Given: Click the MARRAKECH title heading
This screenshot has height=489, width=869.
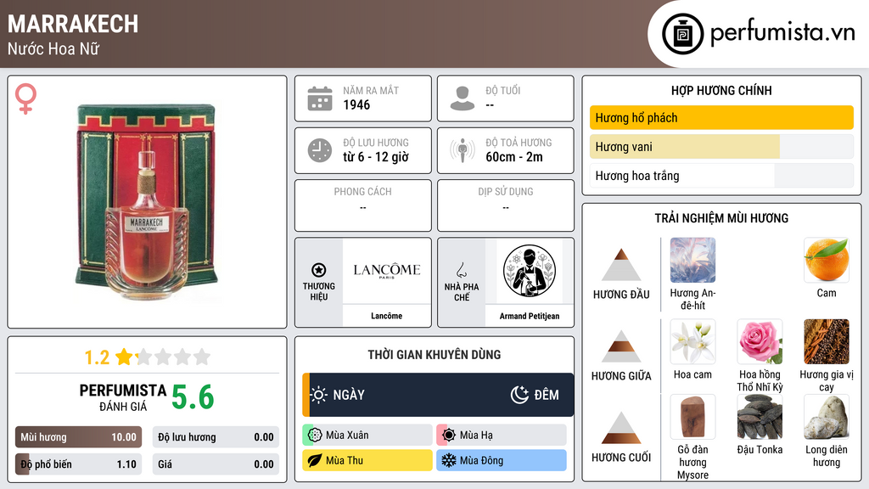Looking at the screenshot, I should coord(73,25).
